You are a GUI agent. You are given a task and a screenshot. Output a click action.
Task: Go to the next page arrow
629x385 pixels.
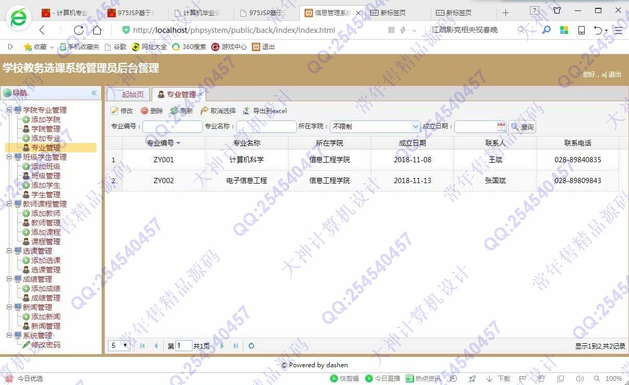[x=222, y=346]
